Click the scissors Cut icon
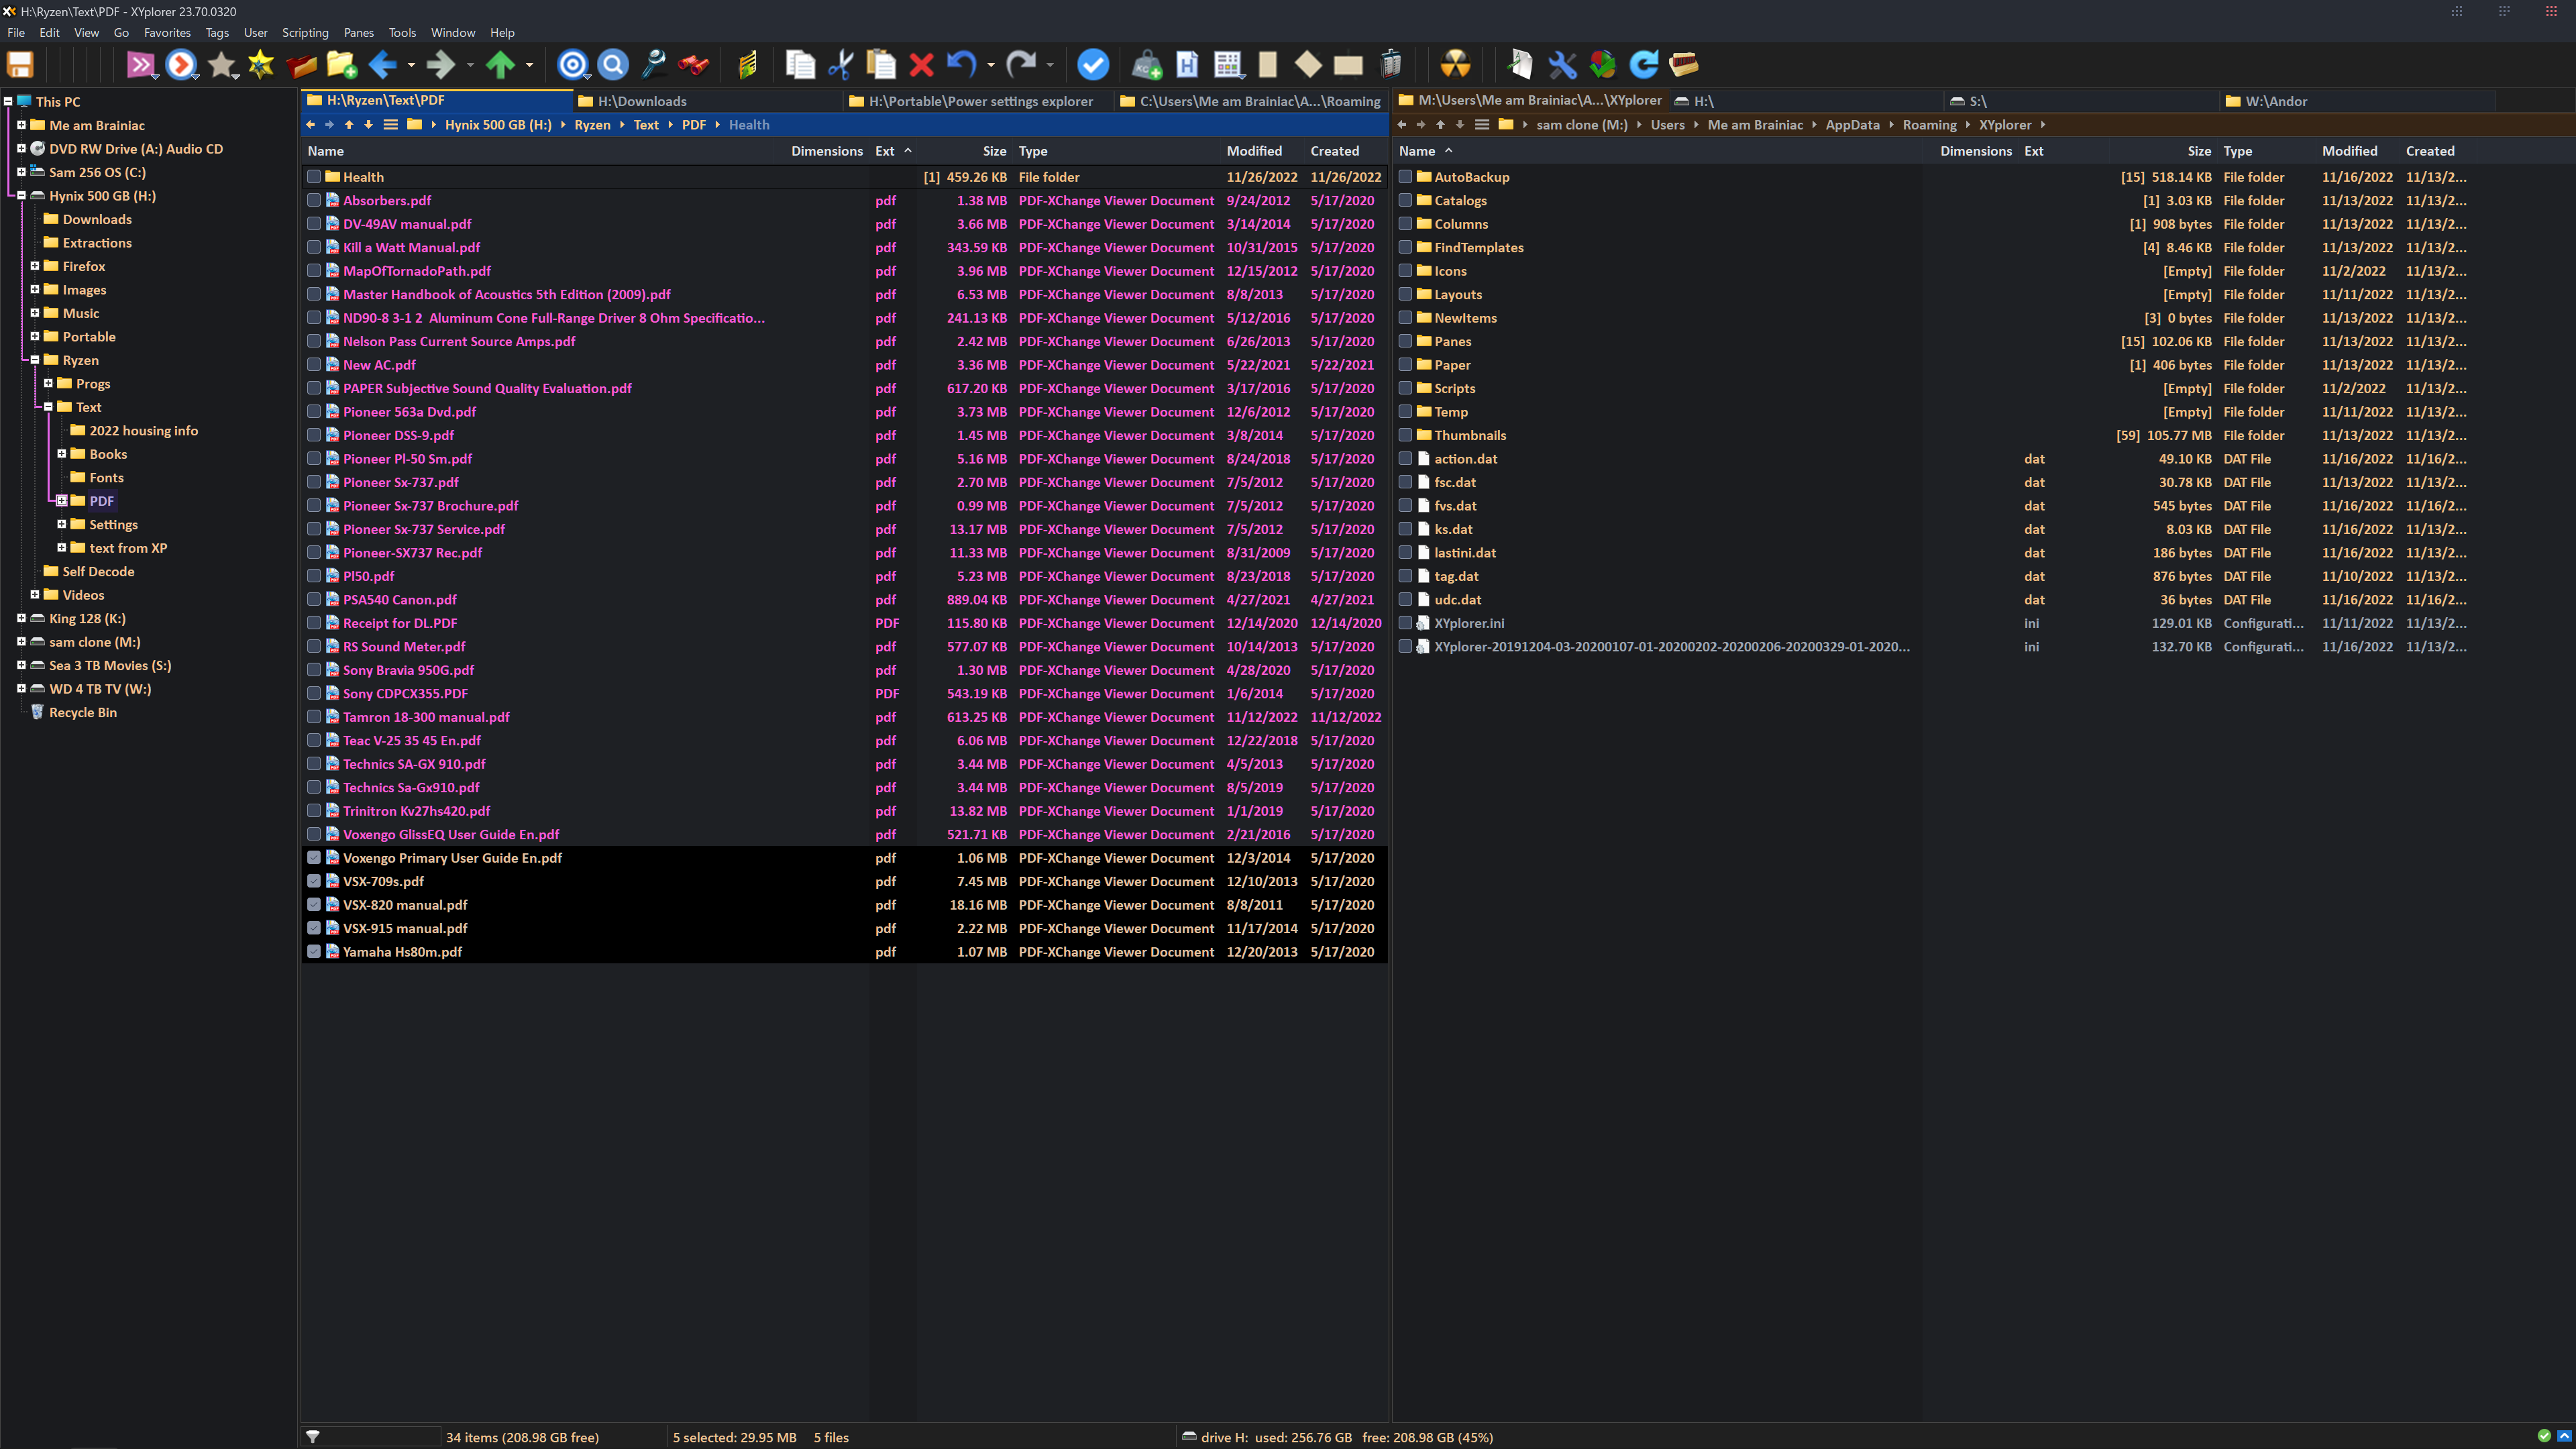 tap(841, 65)
